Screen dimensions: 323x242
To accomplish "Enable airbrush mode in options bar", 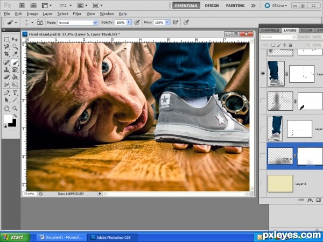I will point(175,22).
